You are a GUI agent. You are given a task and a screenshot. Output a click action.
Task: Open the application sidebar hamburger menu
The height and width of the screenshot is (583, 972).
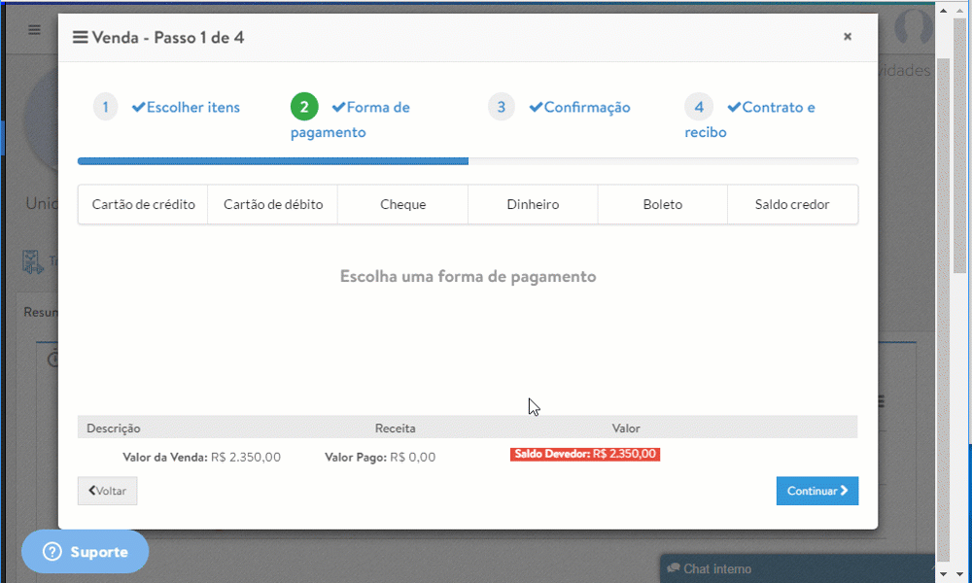[33, 30]
